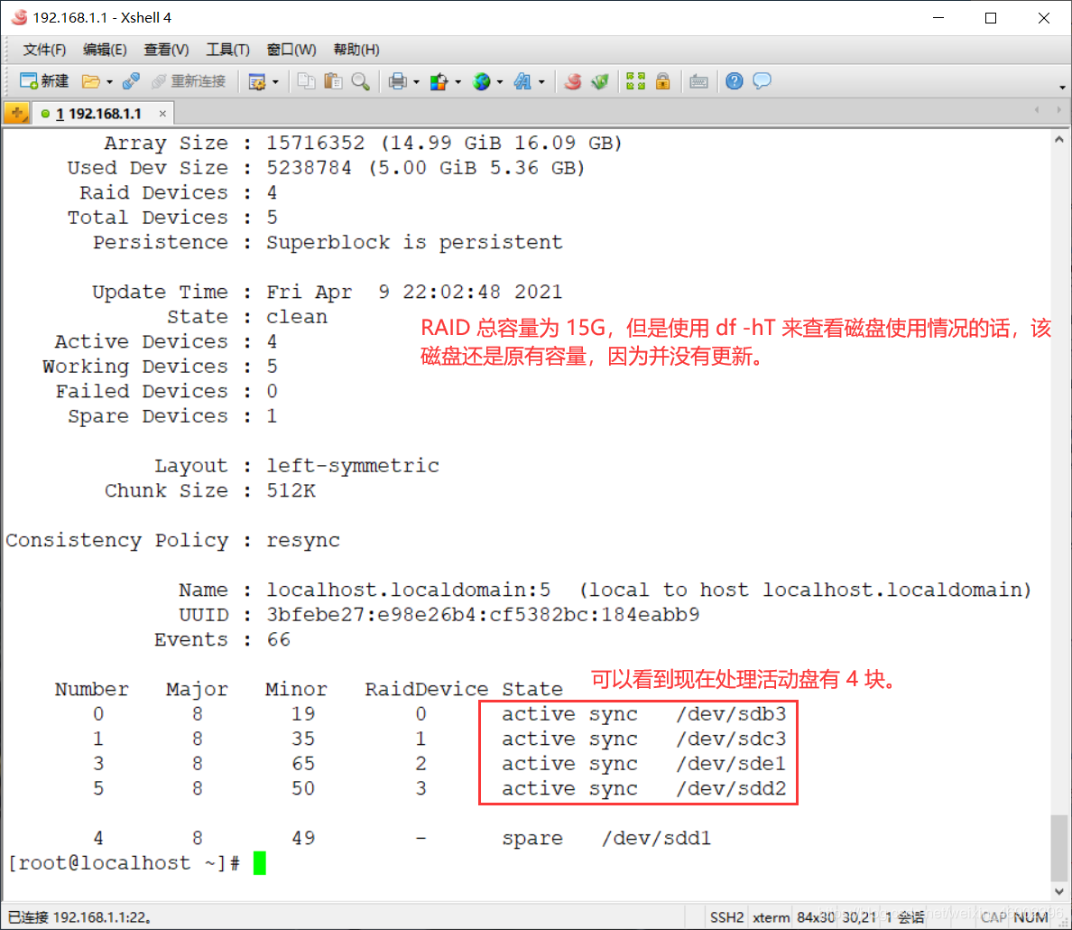The width and height of the screenshot is (1072, 930).
Task: Expand toolbar overflow arrow at right end
Action: (1062, 87)
